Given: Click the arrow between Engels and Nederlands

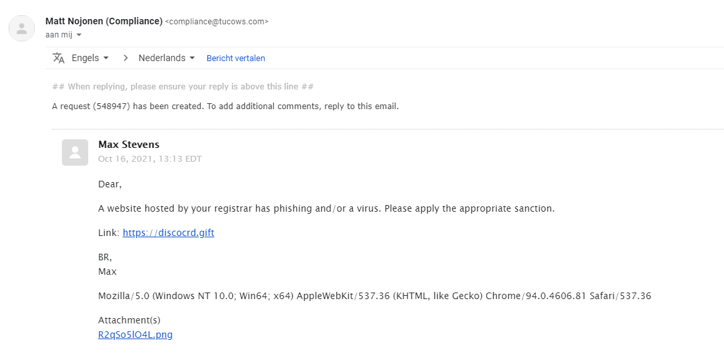Looking at the screenshot, I should coord(125,58).
